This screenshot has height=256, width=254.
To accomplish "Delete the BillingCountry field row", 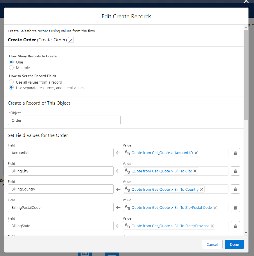I will point(235,189).
